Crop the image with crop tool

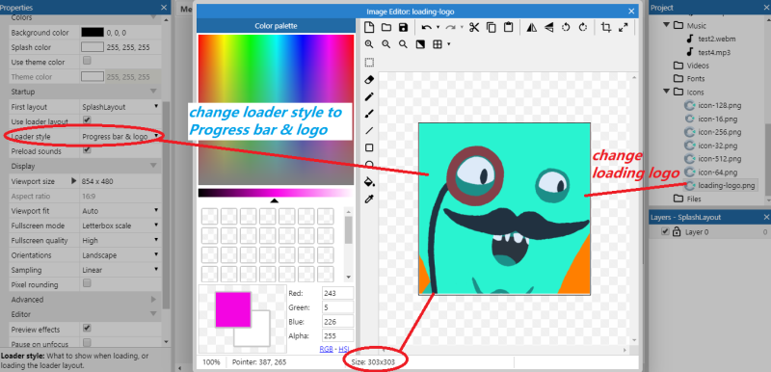click(606, 28)
